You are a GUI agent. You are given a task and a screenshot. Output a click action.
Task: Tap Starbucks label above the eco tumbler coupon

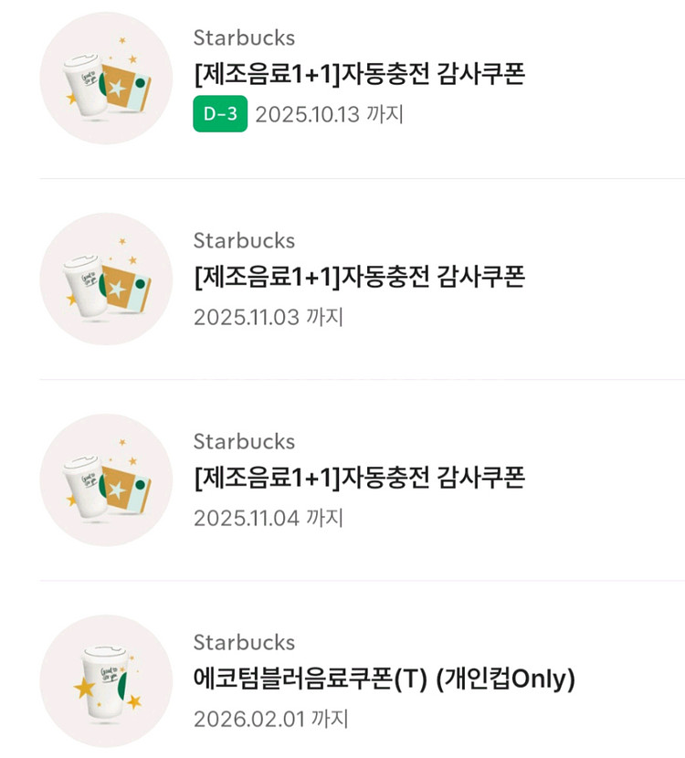(x=244, y=642)
